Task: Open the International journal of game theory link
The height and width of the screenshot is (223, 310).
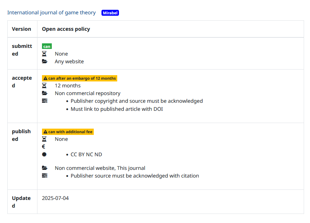Action: (x=51, y=13)
